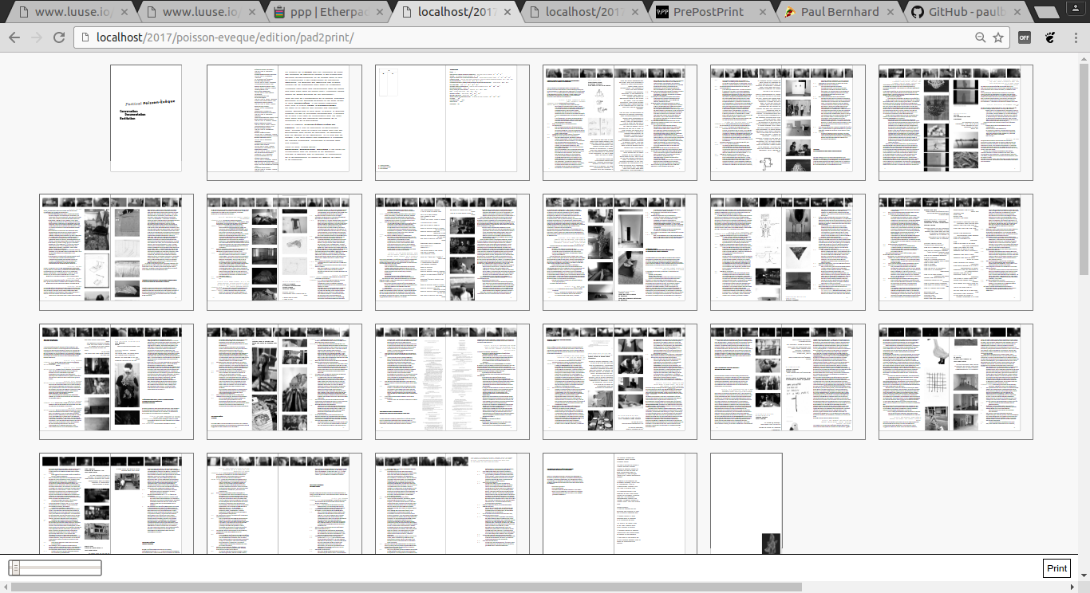Click the browser back arrow
This screenshot has width=1090, height=593.
pyautogui.click(x=14, y=37)
